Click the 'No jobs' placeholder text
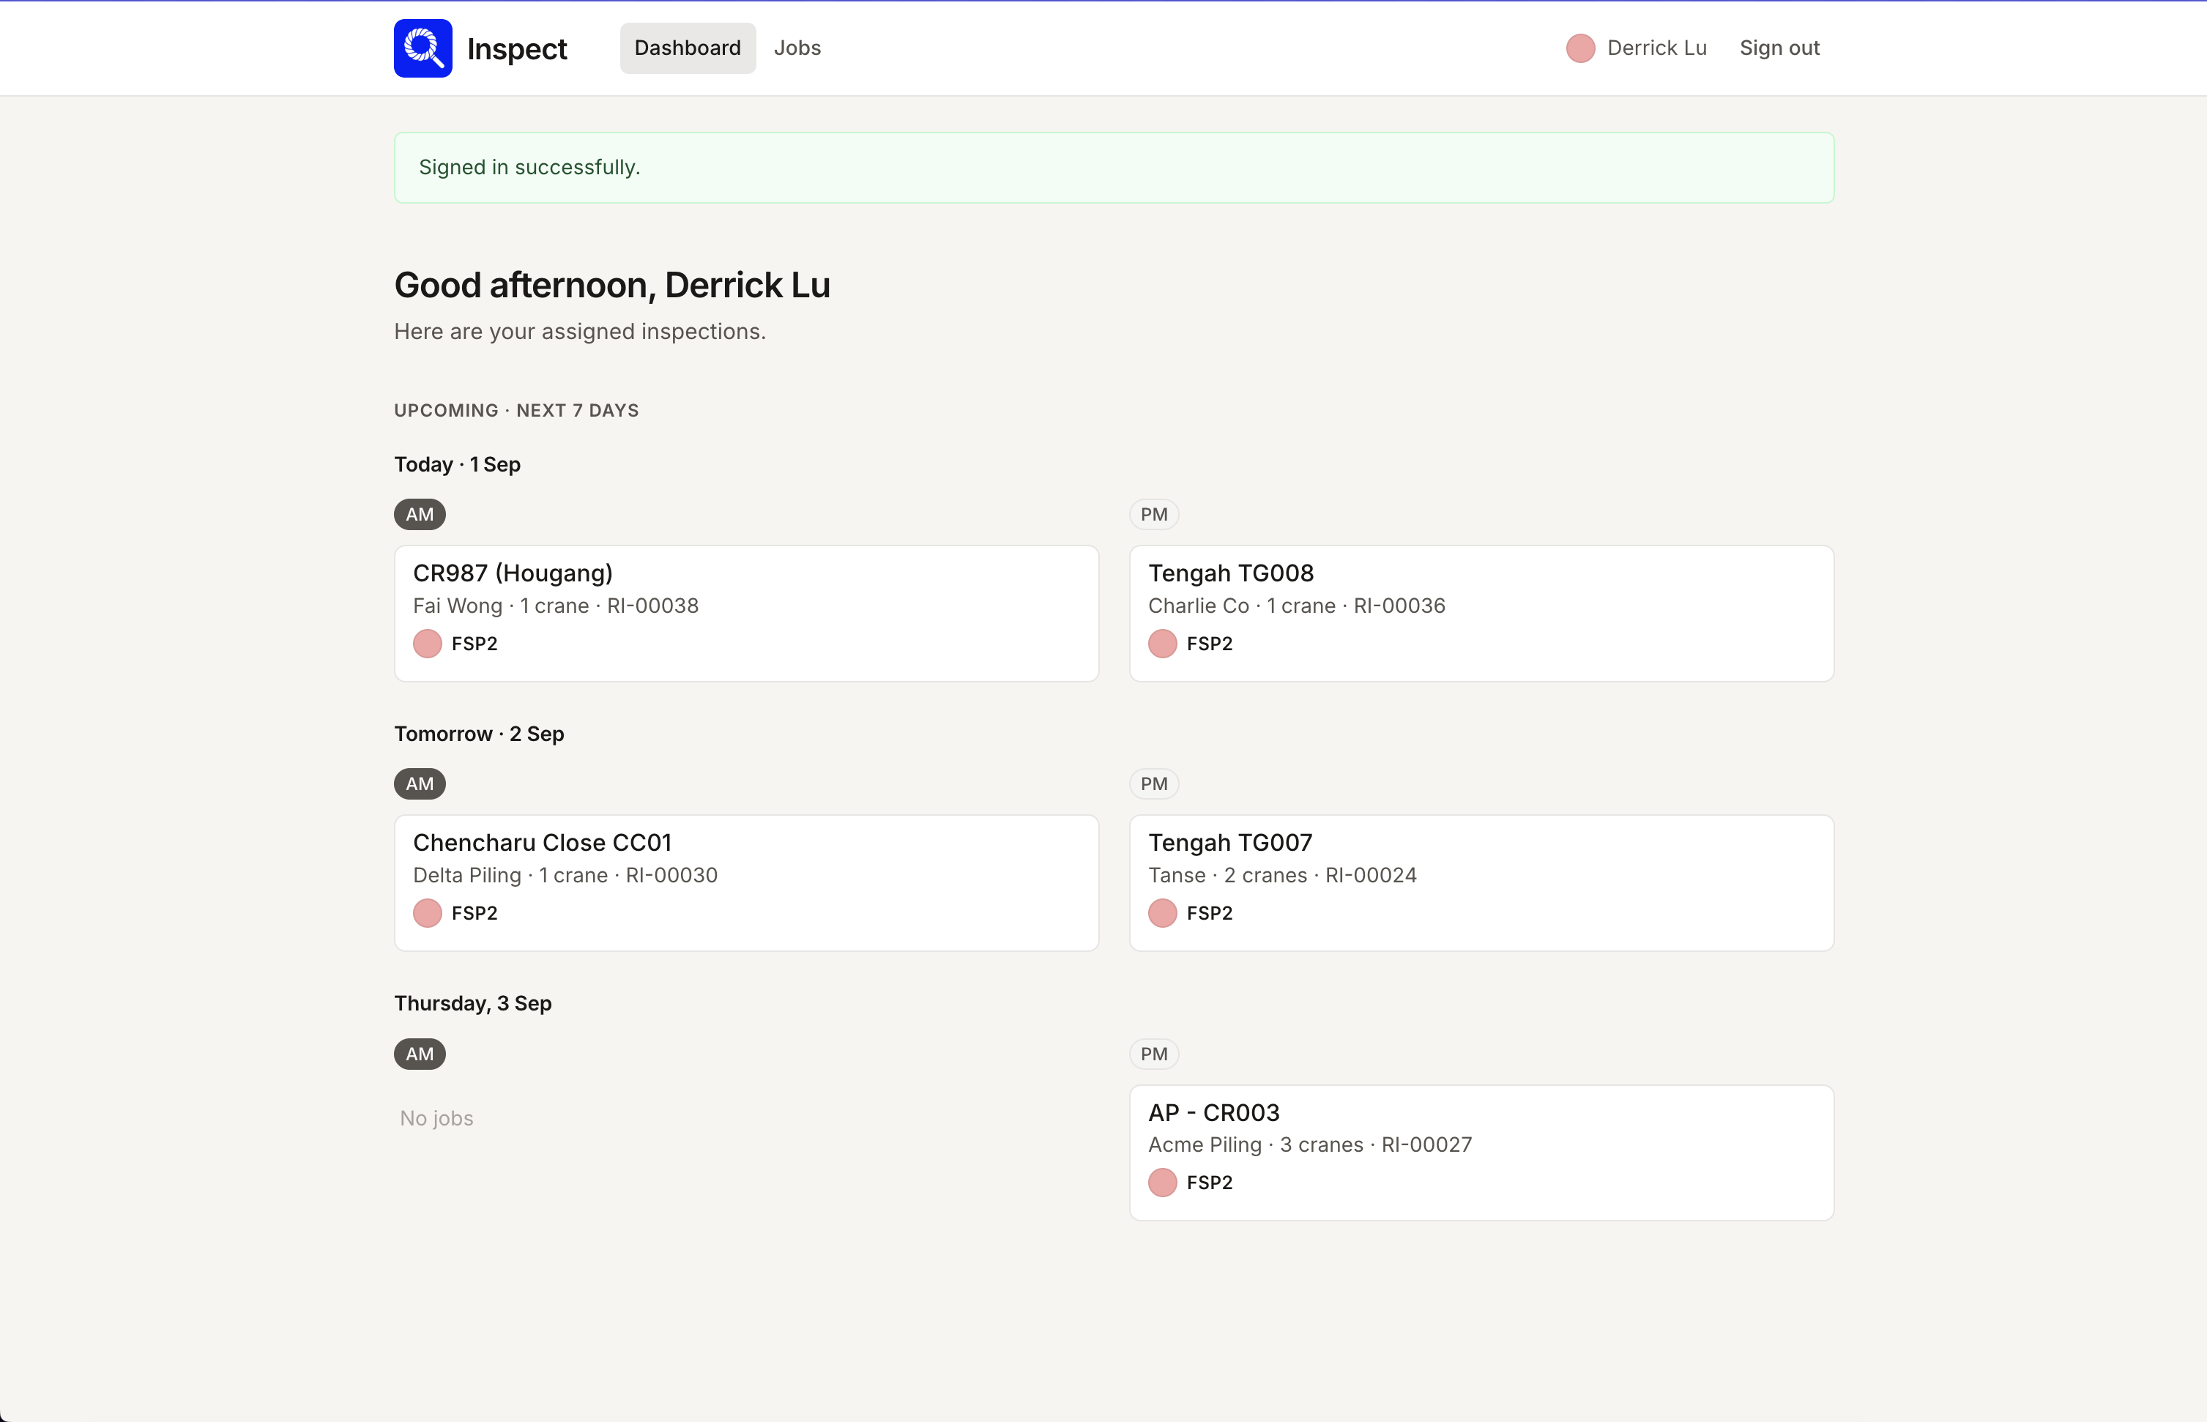The height and width of the screenshot is (1422, 2207). coord(436,1118)
